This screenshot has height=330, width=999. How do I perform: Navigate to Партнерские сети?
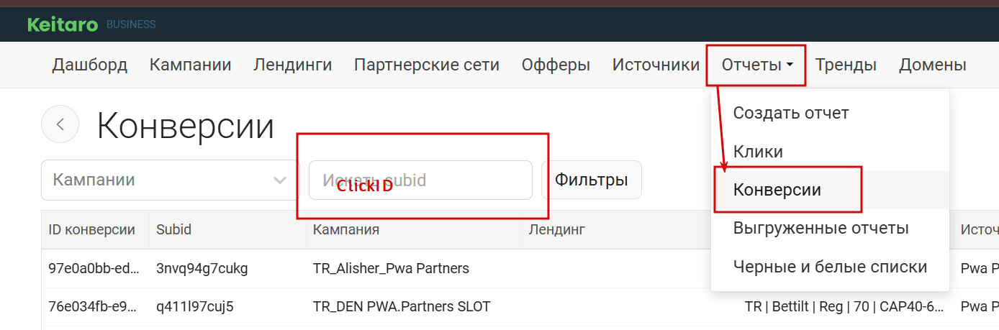pyautogui.click(x=427, y=65)
